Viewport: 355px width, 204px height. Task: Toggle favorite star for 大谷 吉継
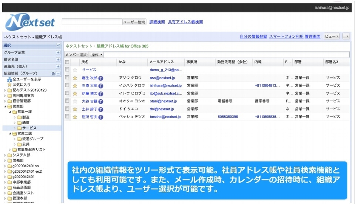click(75, 101)
